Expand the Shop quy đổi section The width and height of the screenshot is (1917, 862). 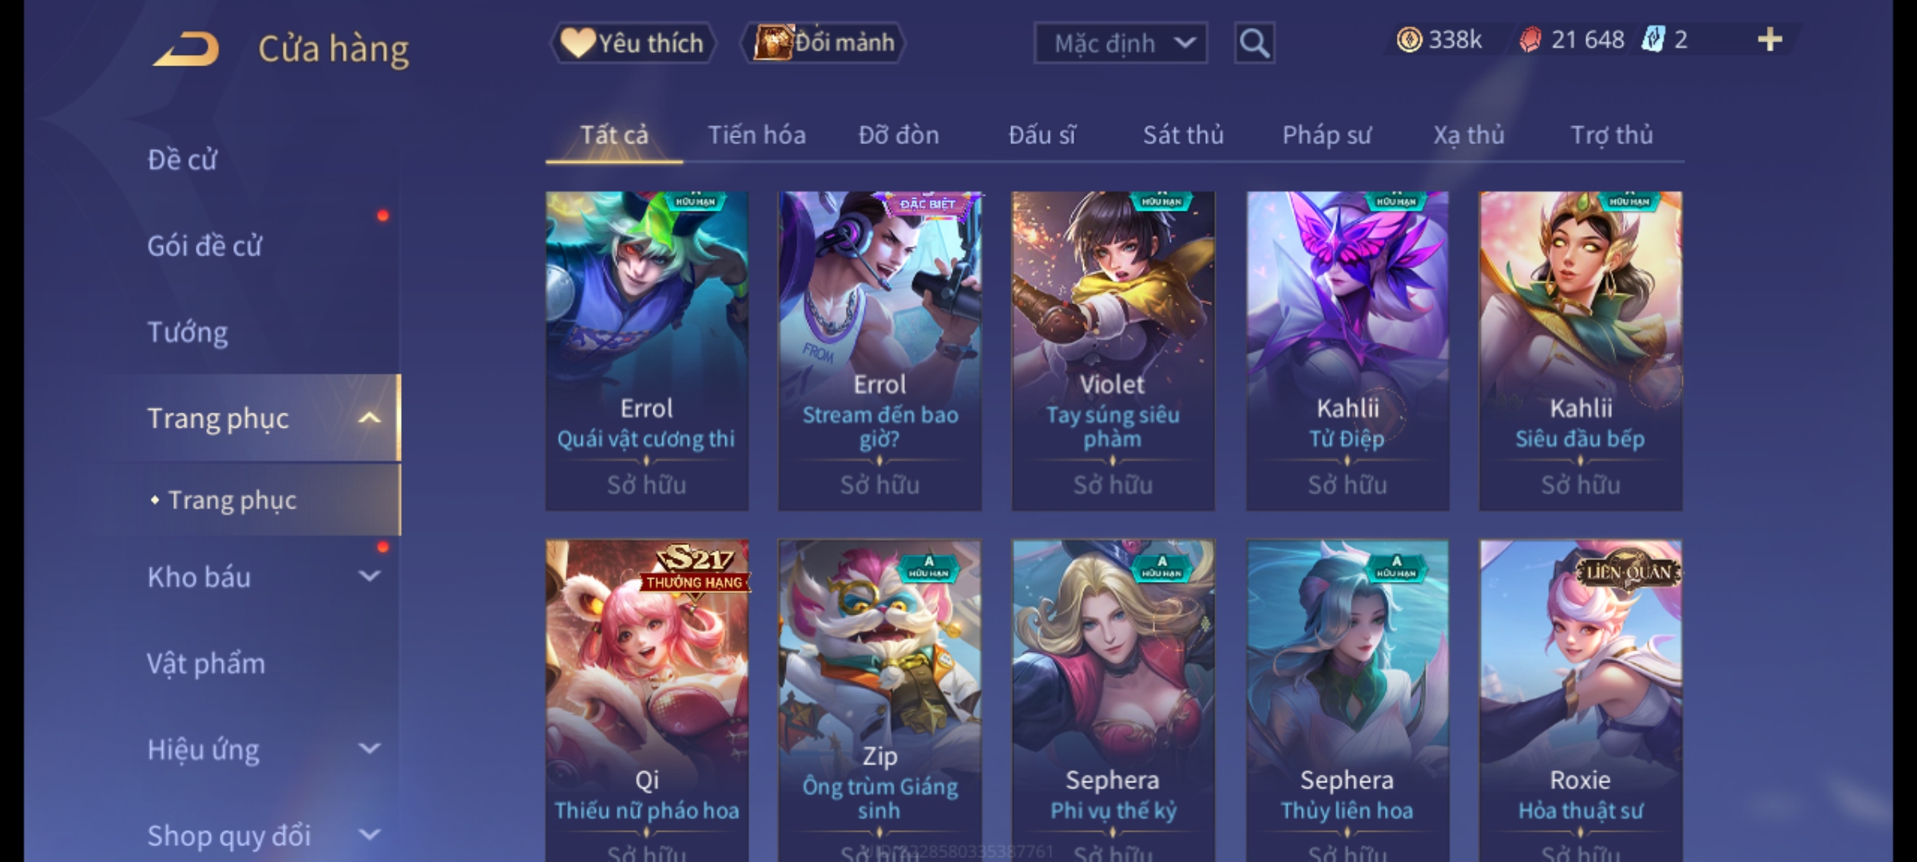pos(369,835)
